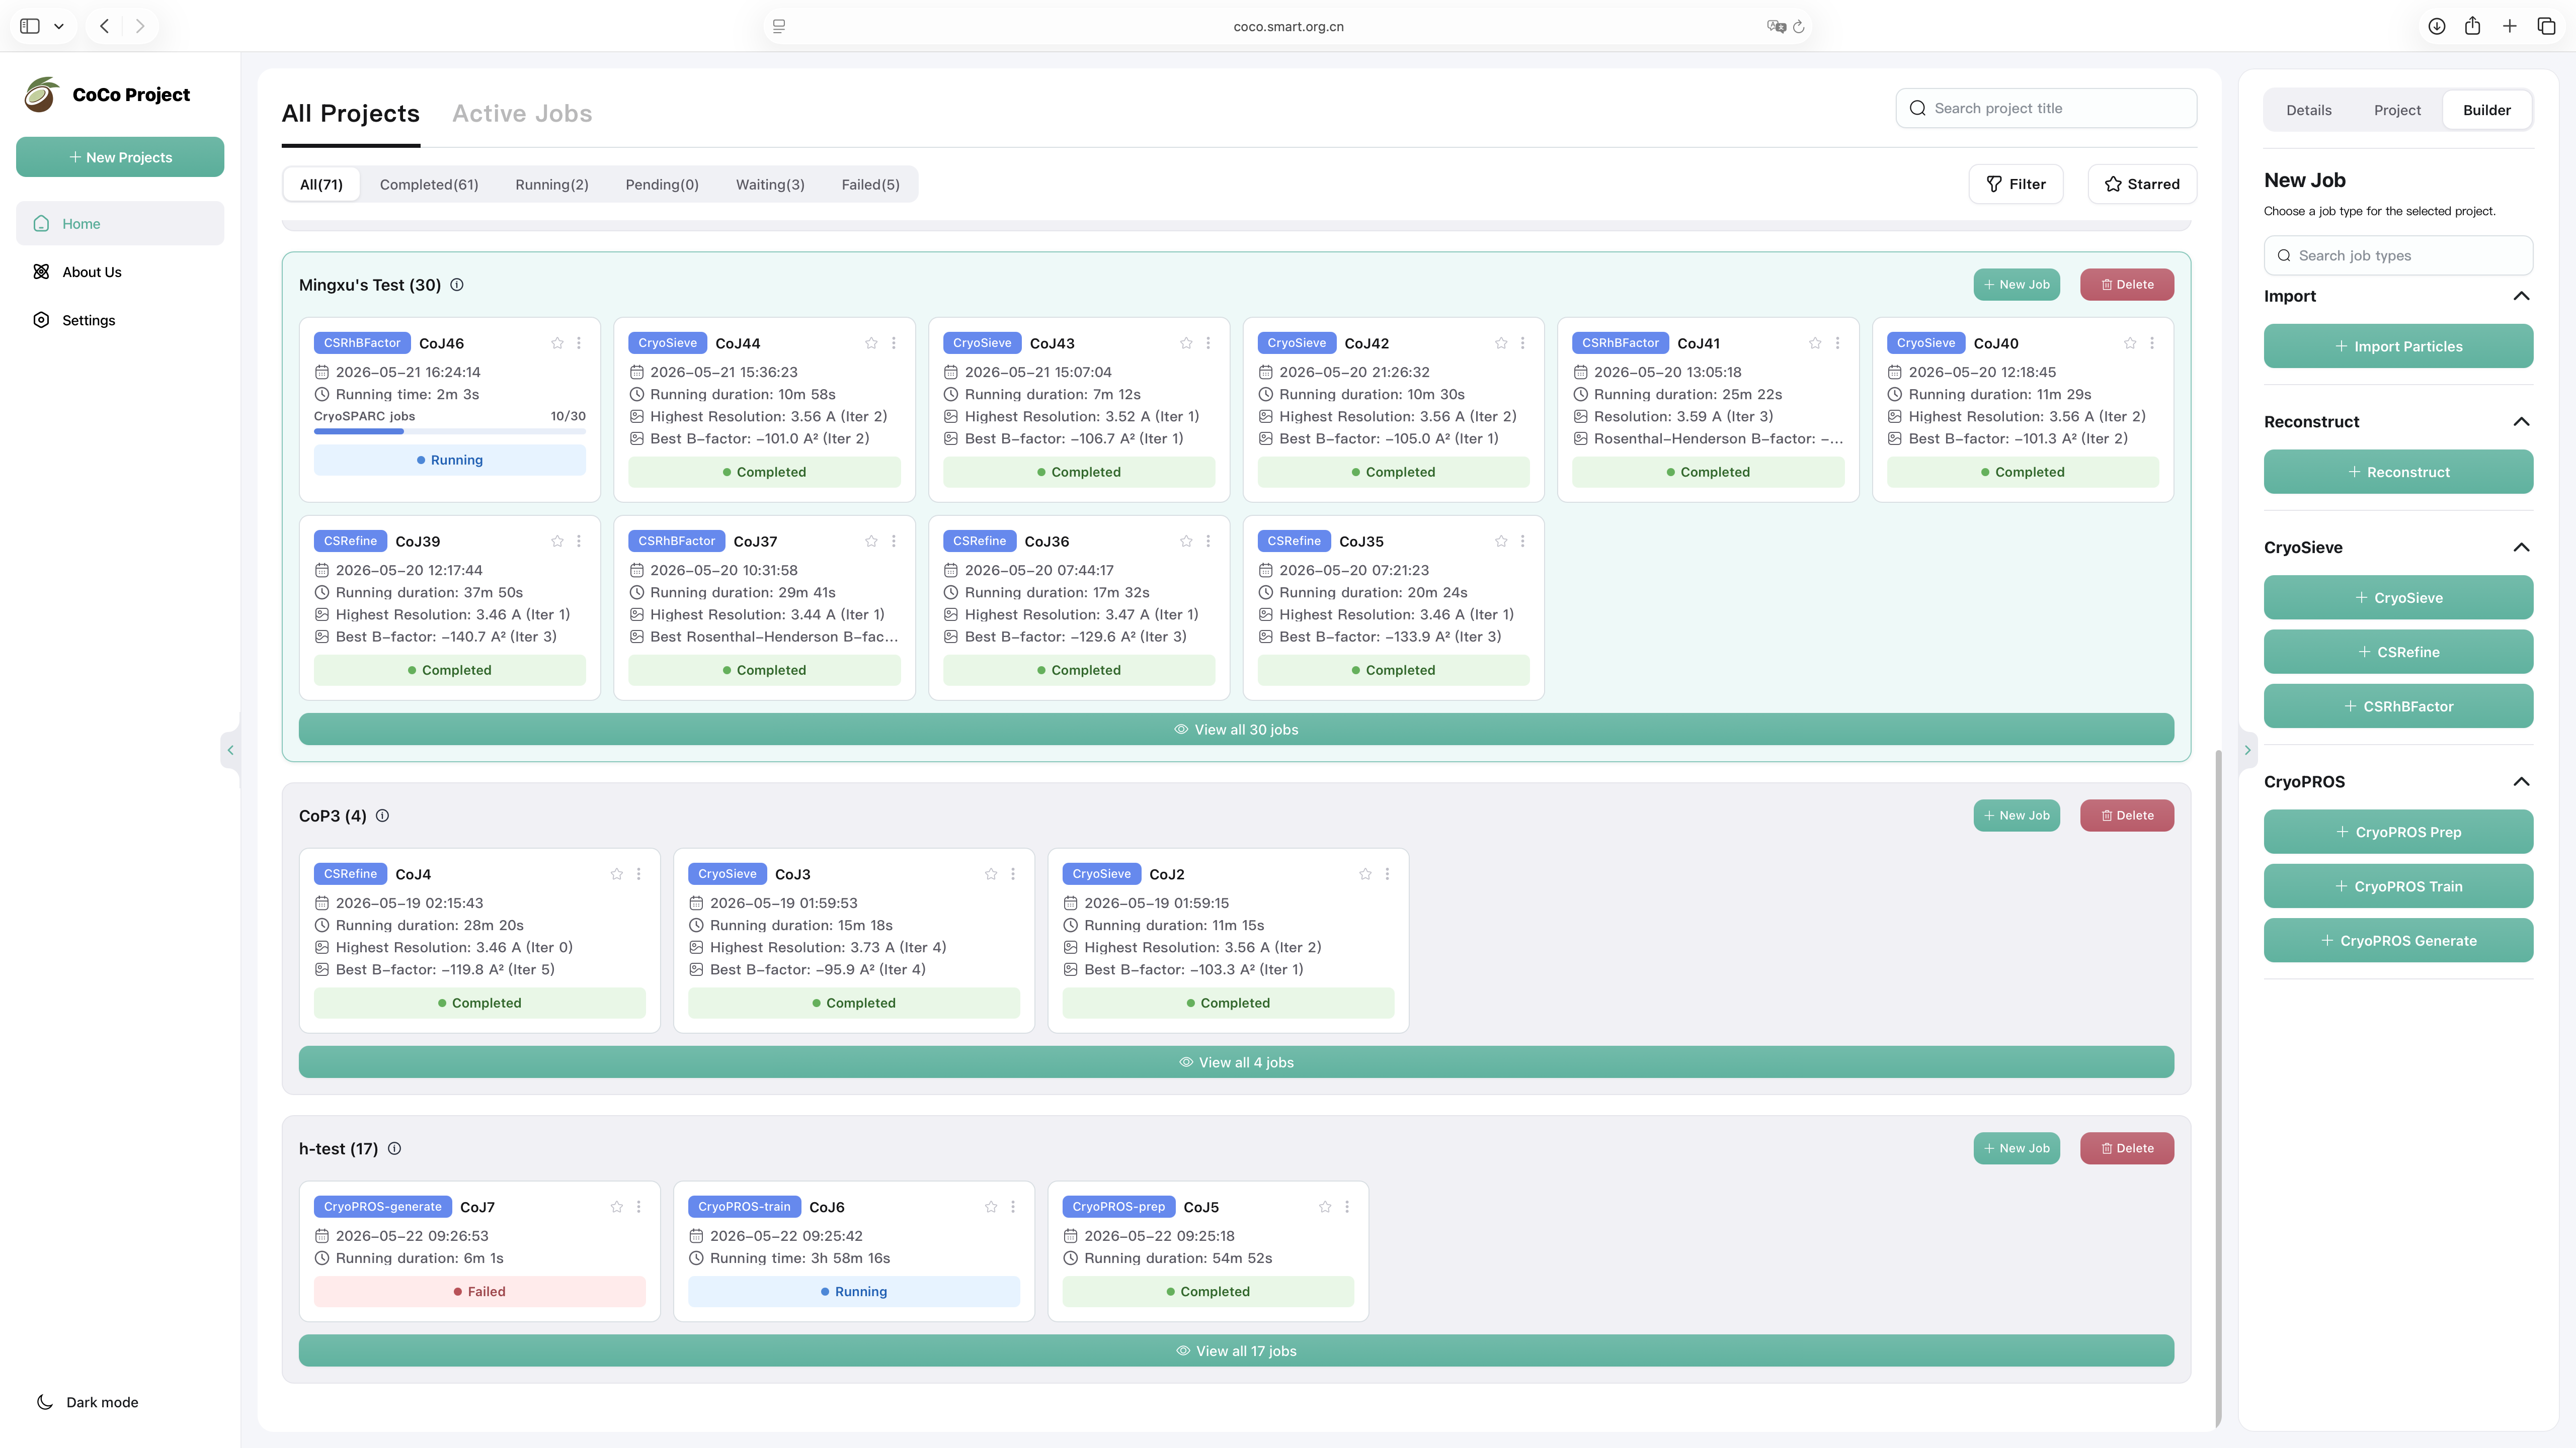
Task: Toggle star on CoJ42 card
Action: coord(1501,343)
